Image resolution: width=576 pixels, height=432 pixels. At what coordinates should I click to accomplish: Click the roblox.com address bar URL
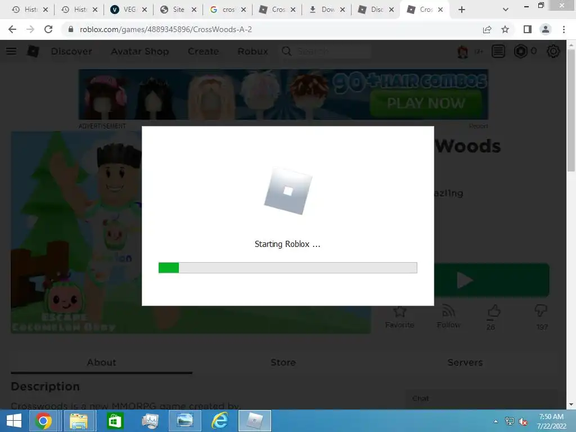pyautogui.click(x=166, y=29)
